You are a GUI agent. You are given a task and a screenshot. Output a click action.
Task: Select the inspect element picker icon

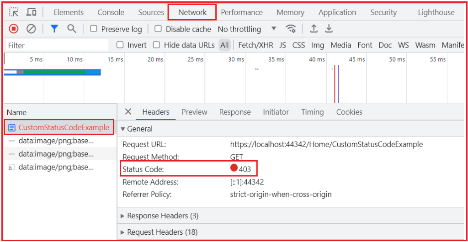pyautogui.click(x=14, y=12)
